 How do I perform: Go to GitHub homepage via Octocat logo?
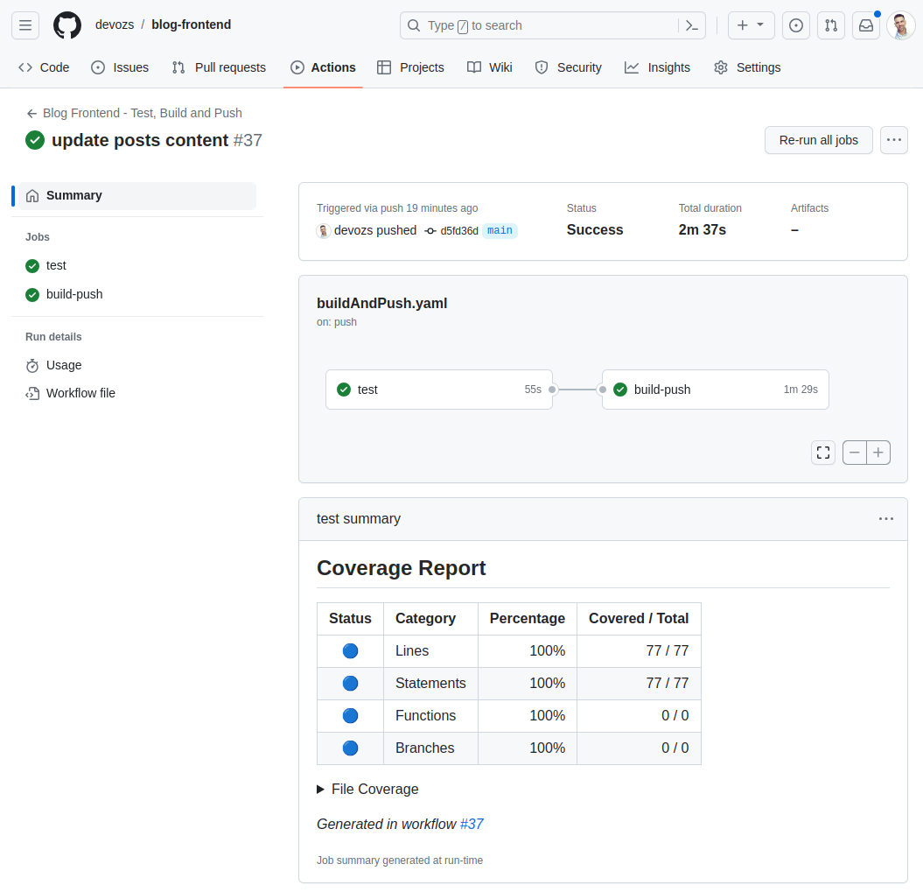[67, 25]
